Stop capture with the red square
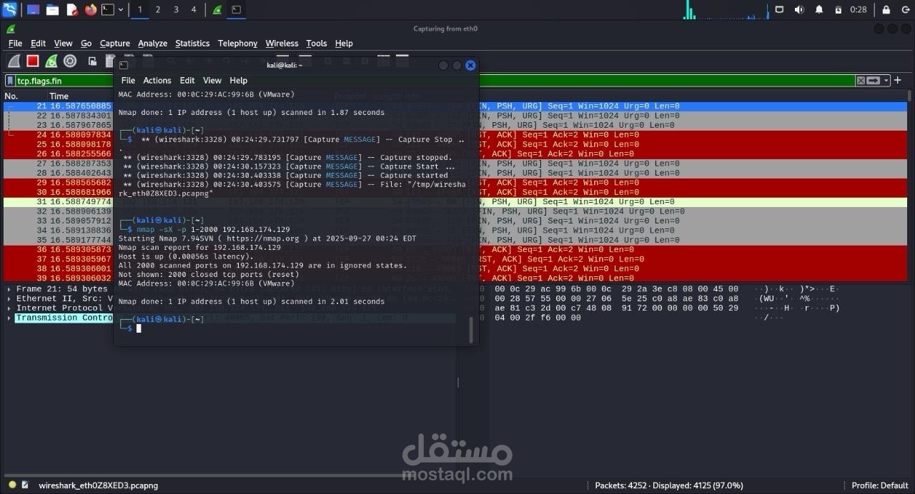Screen dimensions: 915x494 32,61
